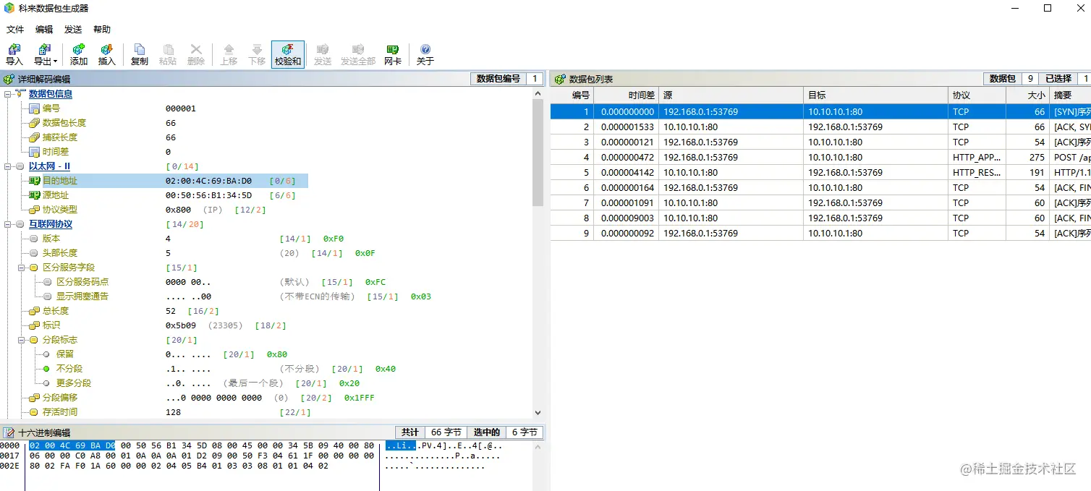Collapse the 区分服务字段 node
The image size is (1091, 491).
coord(21,268)
